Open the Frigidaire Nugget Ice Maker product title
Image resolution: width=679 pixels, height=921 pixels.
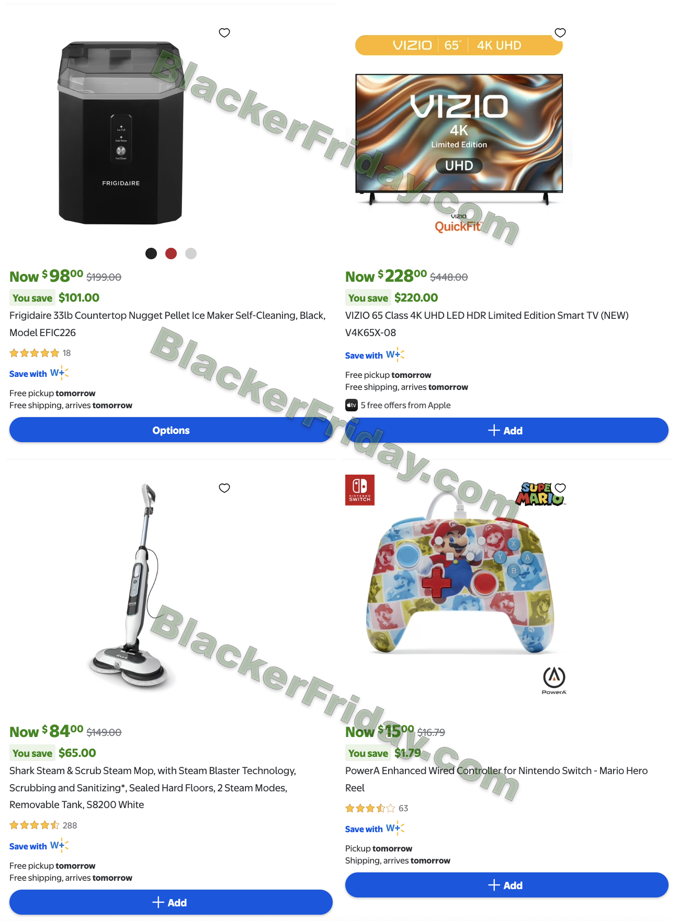click(x=167, y=324)
